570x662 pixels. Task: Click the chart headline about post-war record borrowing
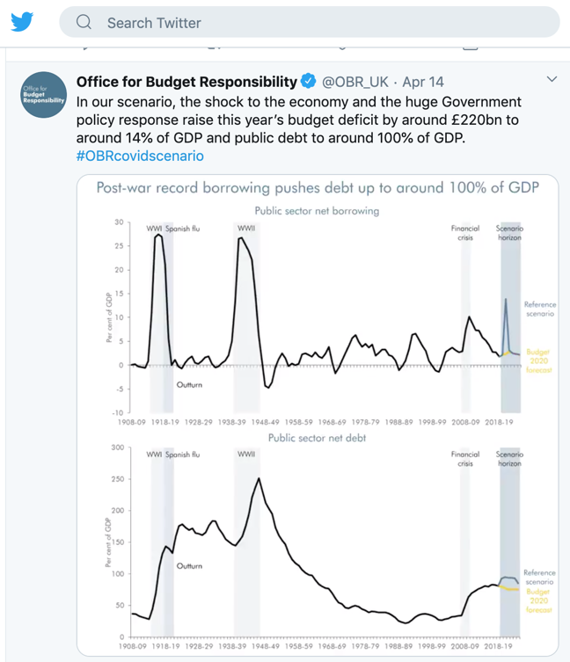click(x=317, y=187)
